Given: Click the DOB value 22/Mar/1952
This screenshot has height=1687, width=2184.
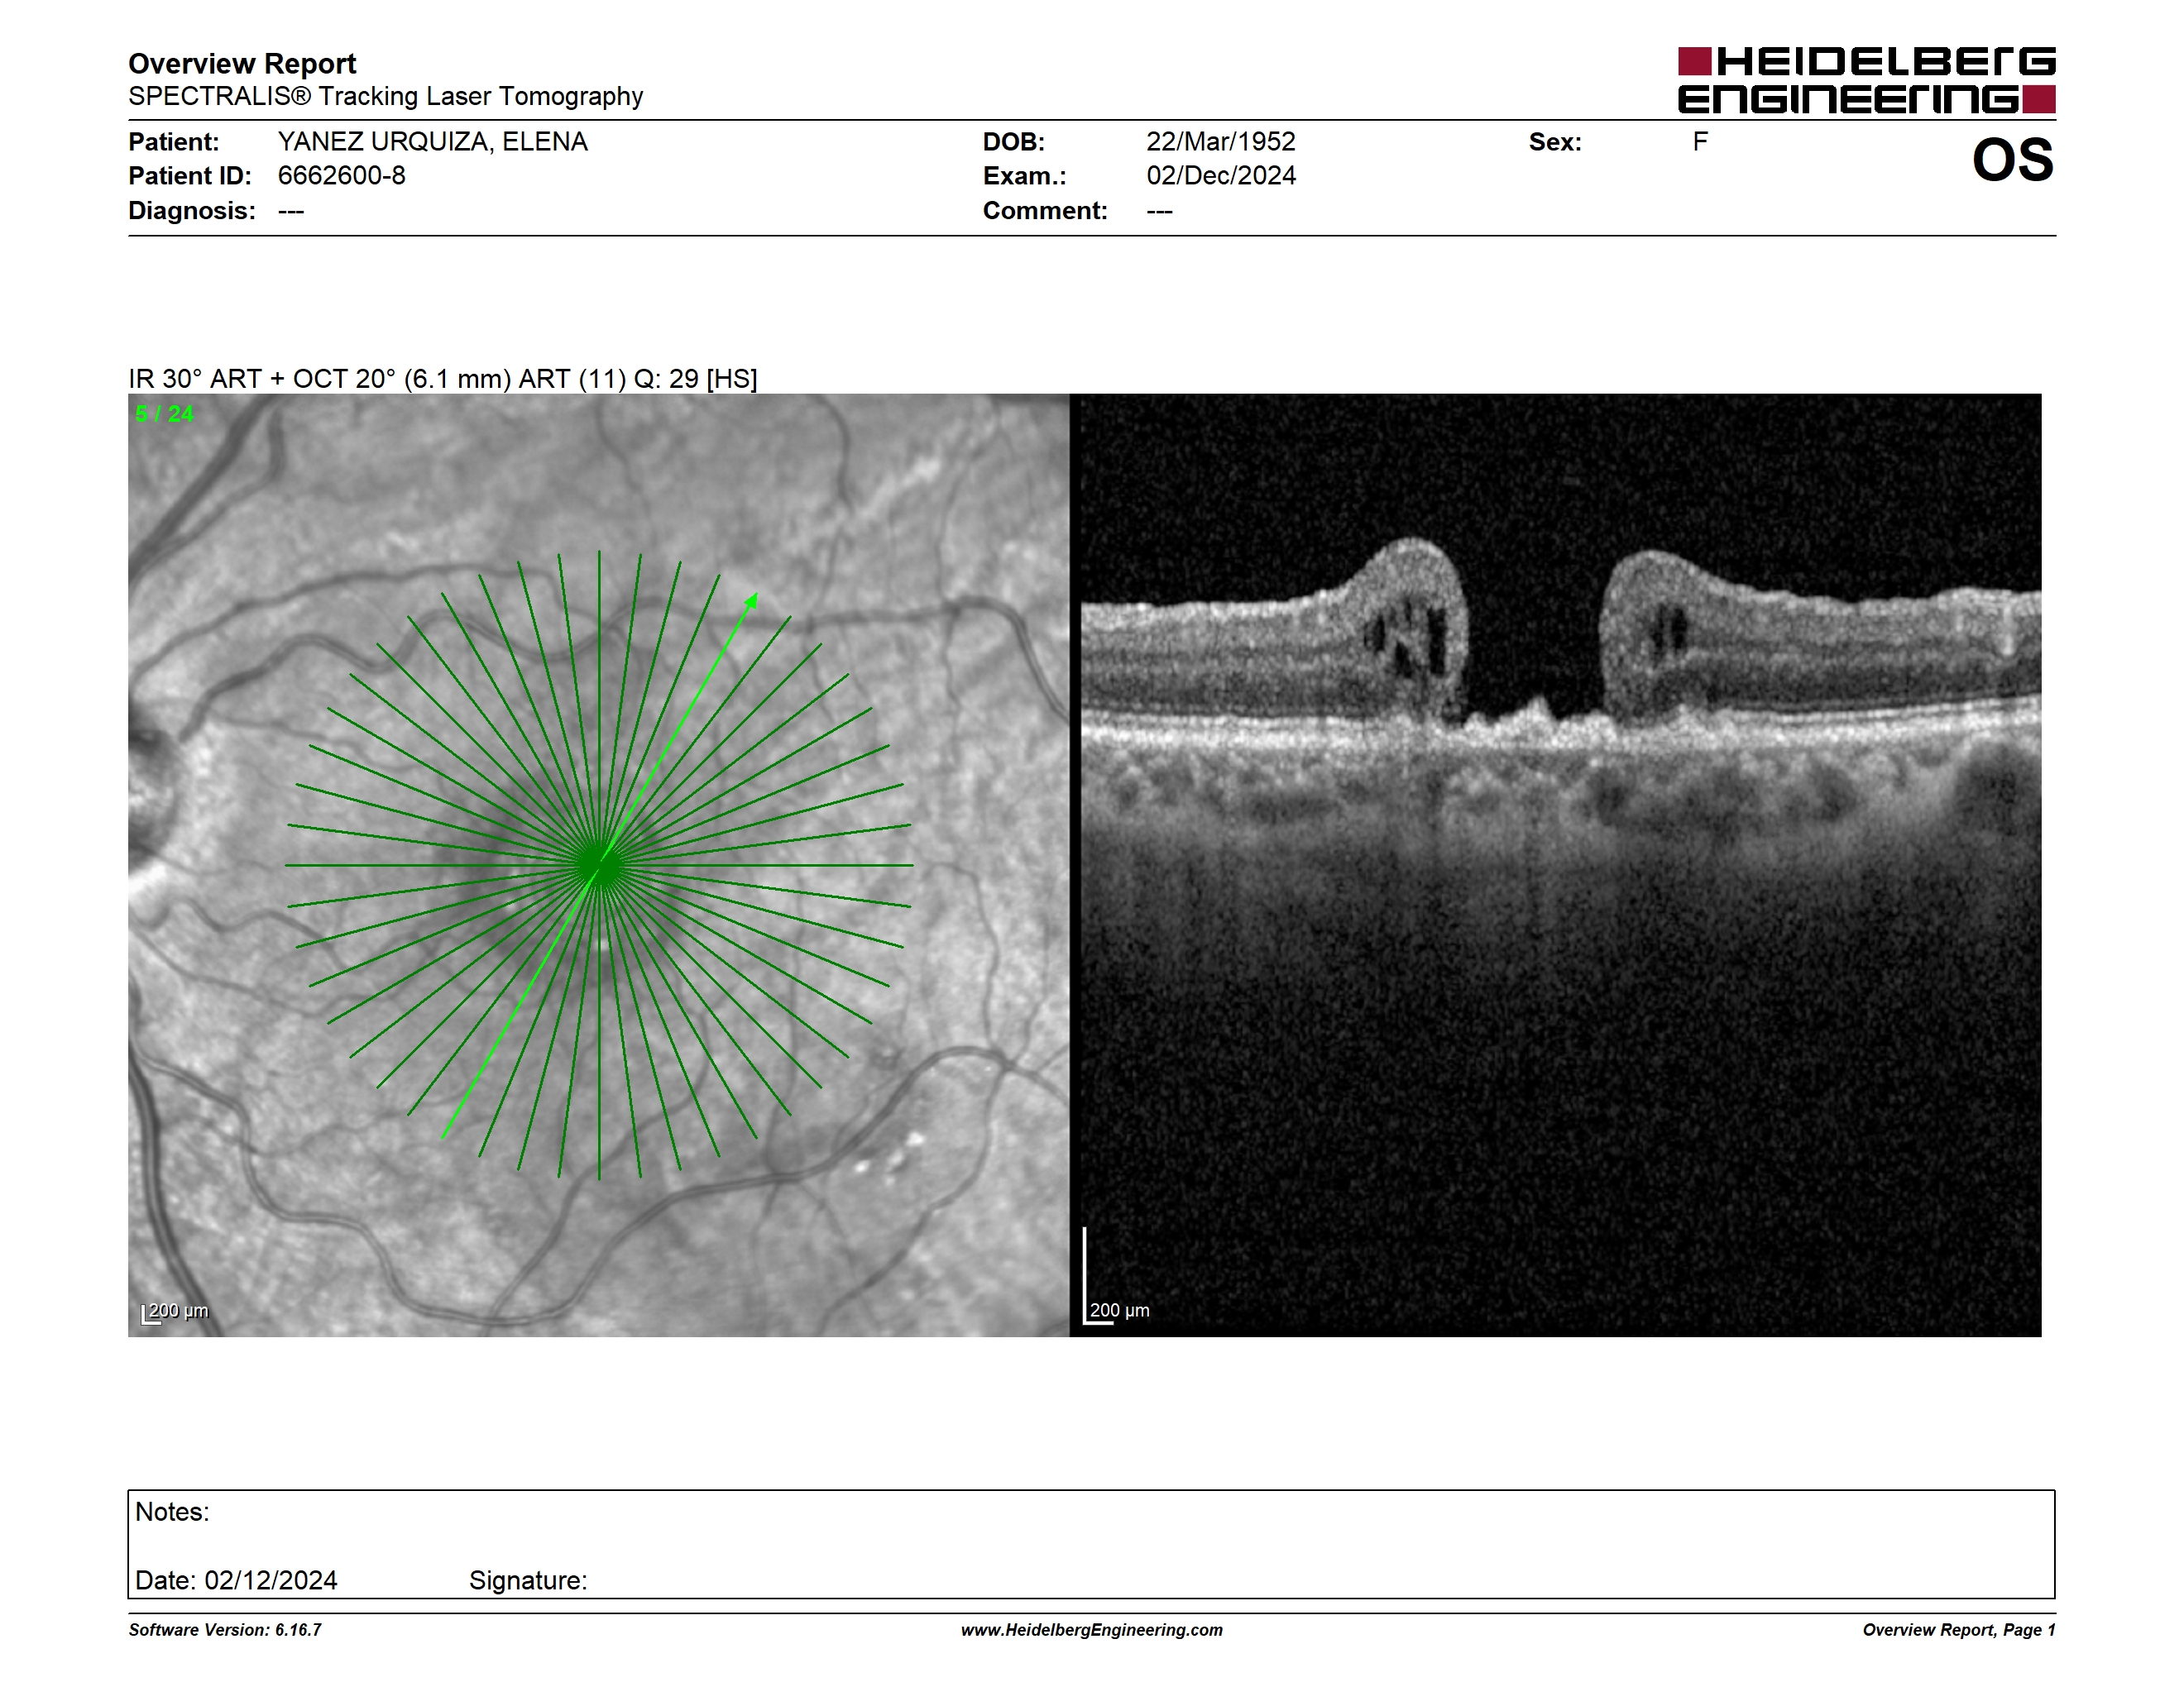Looking at the screenshot, I should pyautogui.click(x=1220, y=142).
